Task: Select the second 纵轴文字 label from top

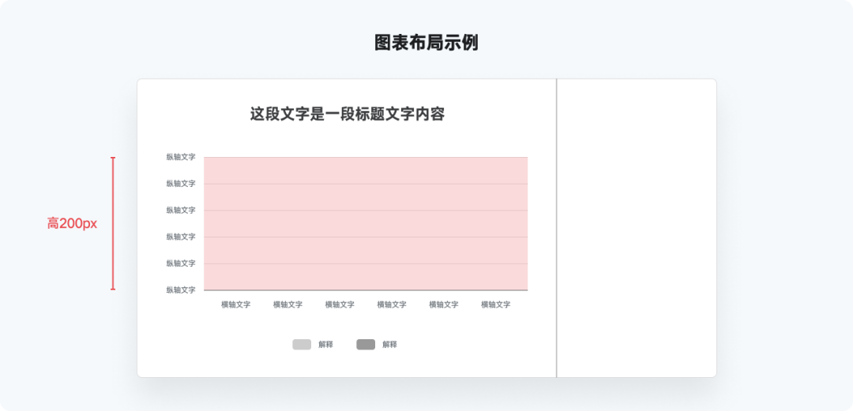Action: 181,184
